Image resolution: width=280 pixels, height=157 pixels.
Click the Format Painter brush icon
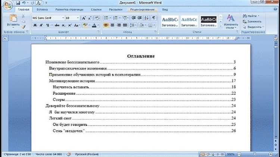(x=24, y=27)
